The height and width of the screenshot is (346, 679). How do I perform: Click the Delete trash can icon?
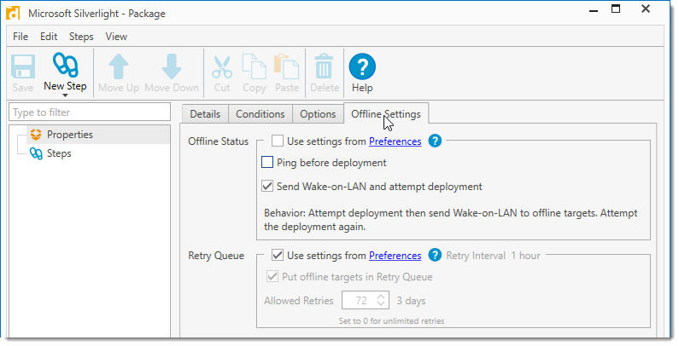pos(324,66)
